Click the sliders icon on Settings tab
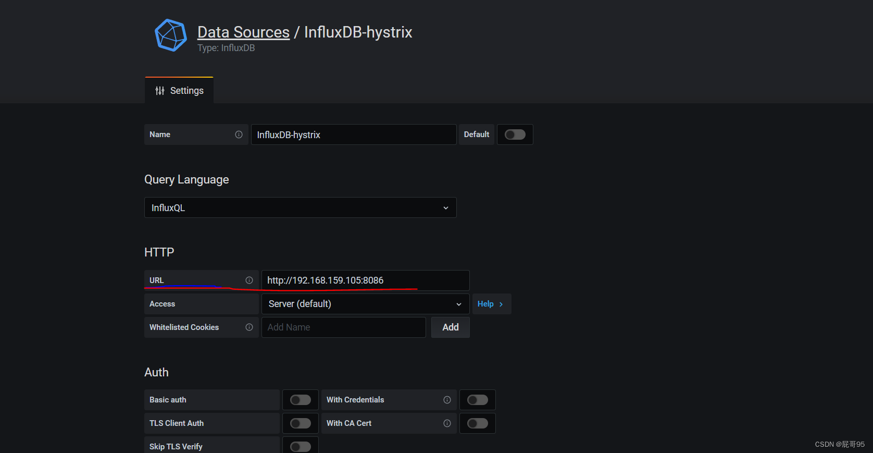 click(x=160, y=91)
